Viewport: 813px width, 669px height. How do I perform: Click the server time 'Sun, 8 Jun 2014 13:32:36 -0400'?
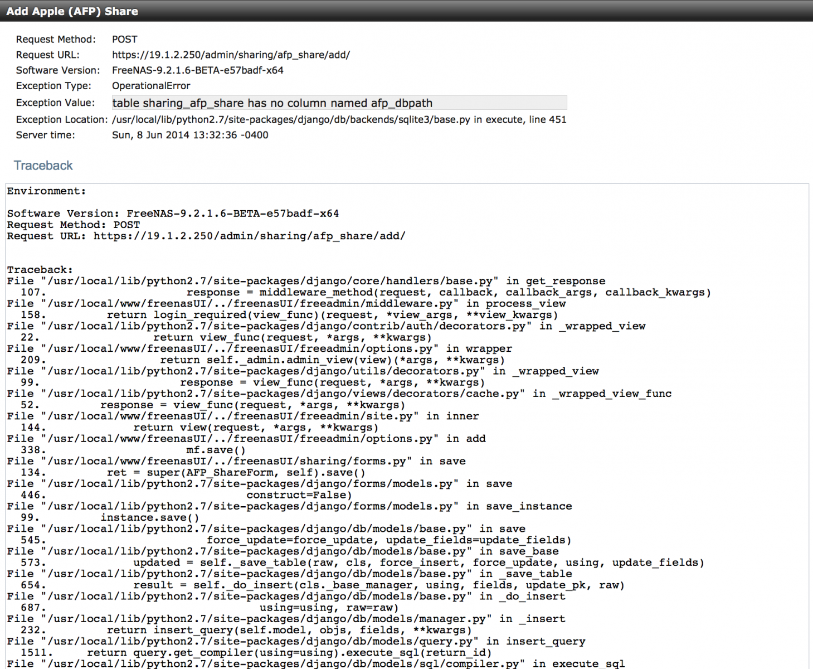190,135
